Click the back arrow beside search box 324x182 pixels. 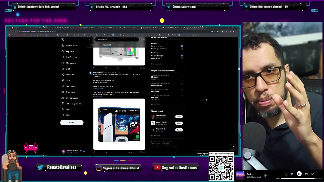[x=89, y=39]
